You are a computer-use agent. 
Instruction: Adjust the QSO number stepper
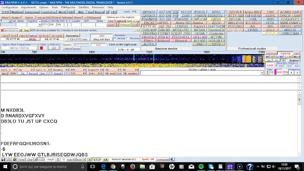point(10,21)
